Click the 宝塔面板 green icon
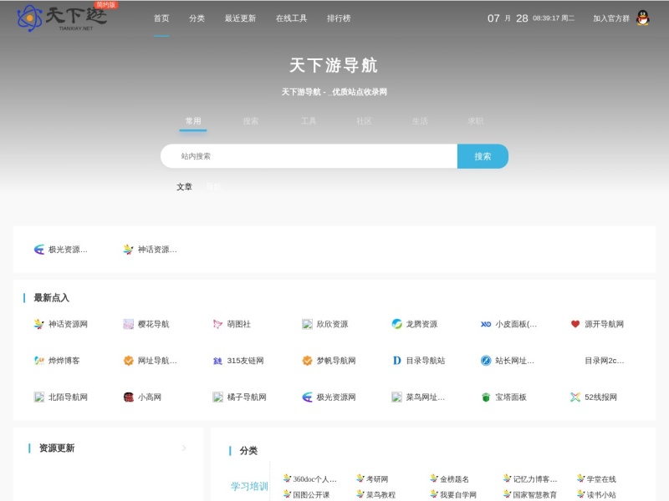 pyautogui.click(x=486, y=397)
